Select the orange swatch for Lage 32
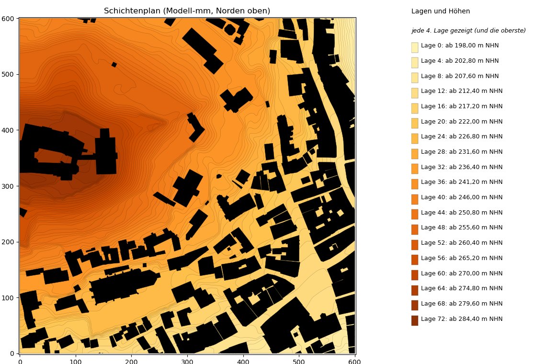This screenshot has height=364, width=546. coord(415,169)
